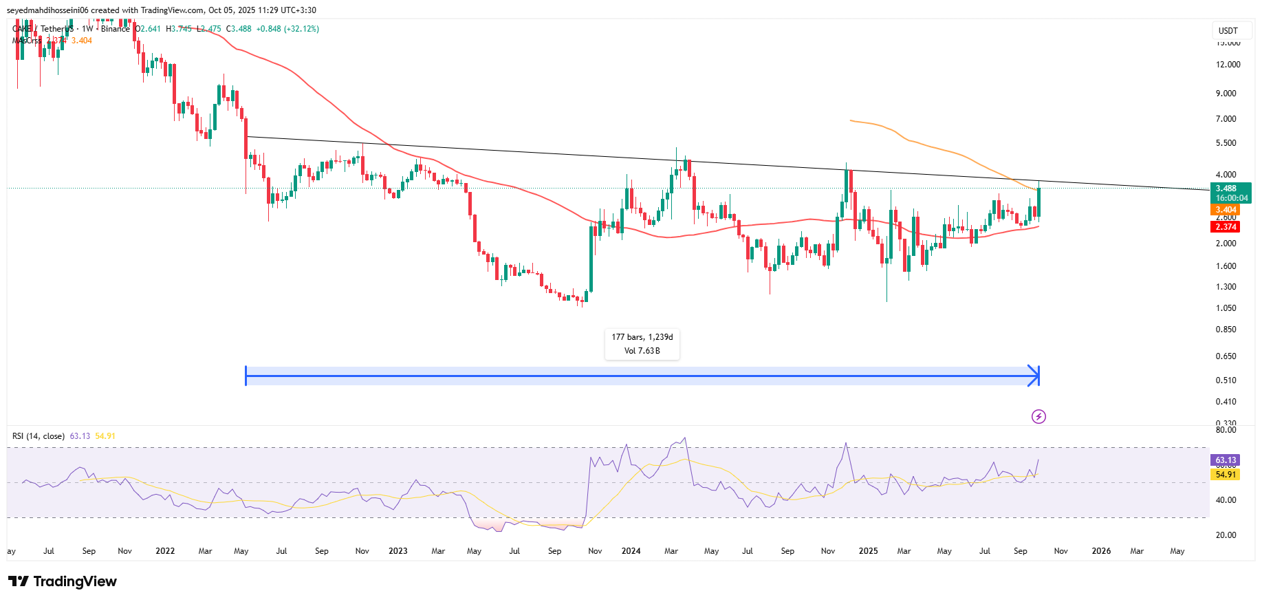Image resolution: width=1262 pixels, height=602 pixels.
Task: Click the 1W interval in chart legend
Action: (x=87, y=29)
